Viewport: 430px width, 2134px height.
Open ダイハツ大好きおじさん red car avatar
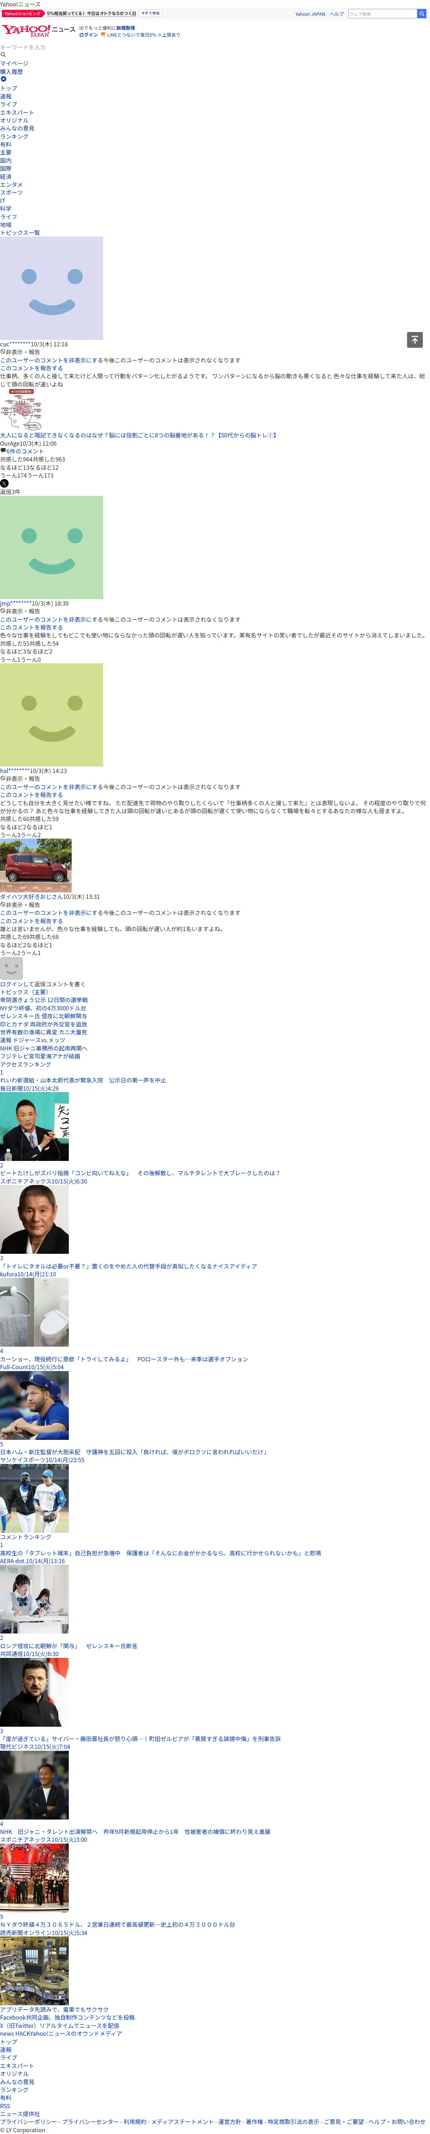35,866
